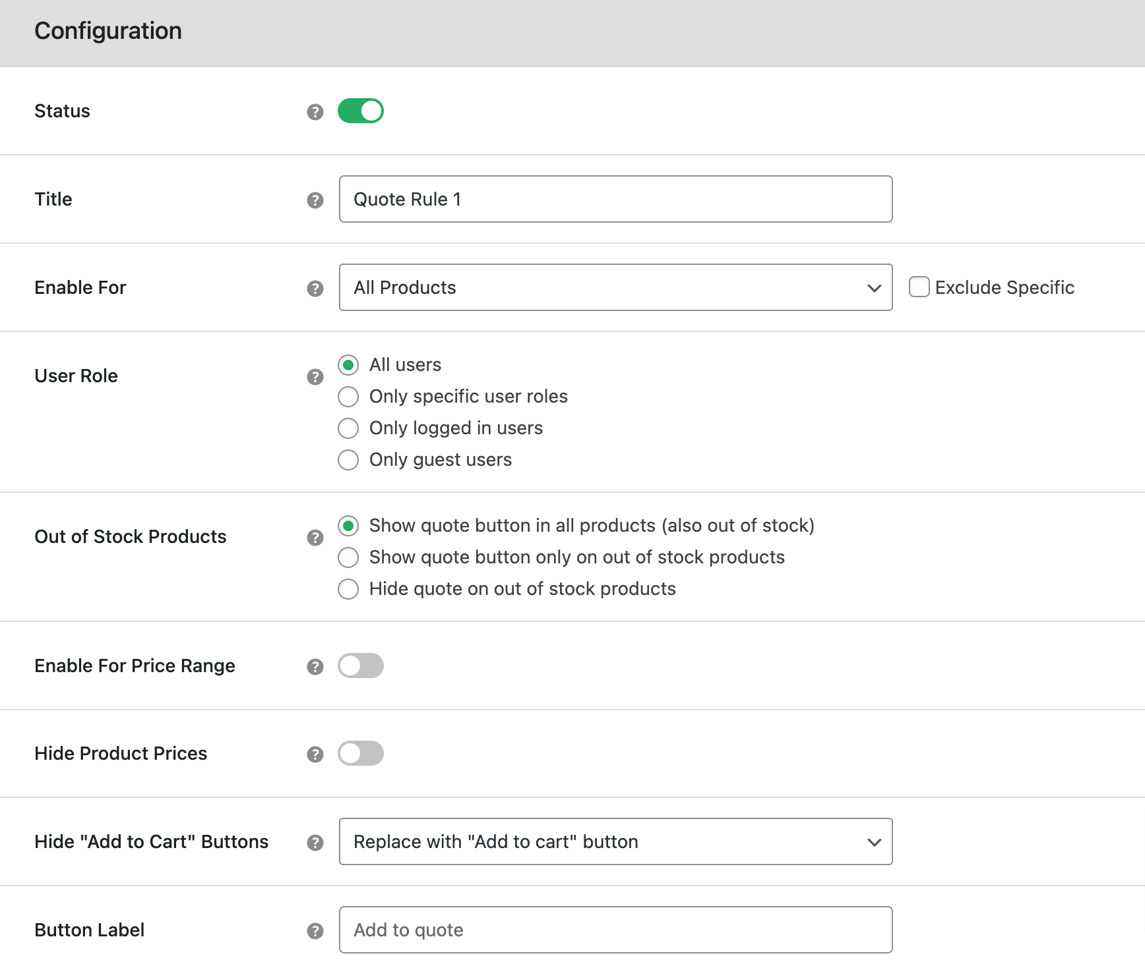
Task: Open help tooltip for Hide Product Prices
Action: pos(315,754)
